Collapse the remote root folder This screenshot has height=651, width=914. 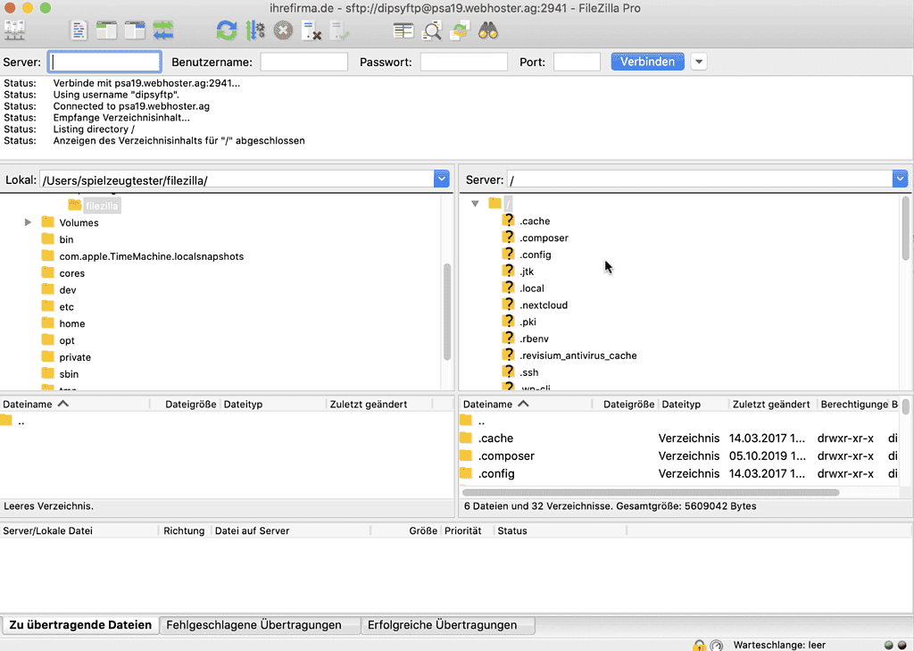475,204
